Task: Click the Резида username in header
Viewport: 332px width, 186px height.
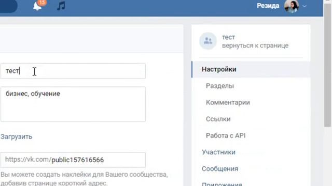Action: click(x=268, y=6)
